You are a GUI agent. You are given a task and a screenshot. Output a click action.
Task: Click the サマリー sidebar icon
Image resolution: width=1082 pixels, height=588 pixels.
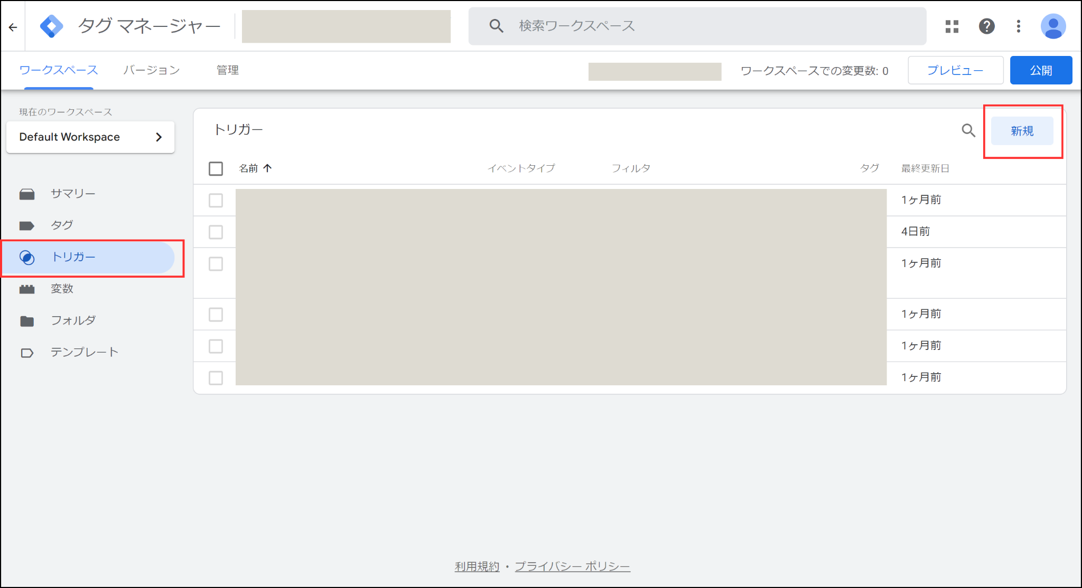click(27, 194)
